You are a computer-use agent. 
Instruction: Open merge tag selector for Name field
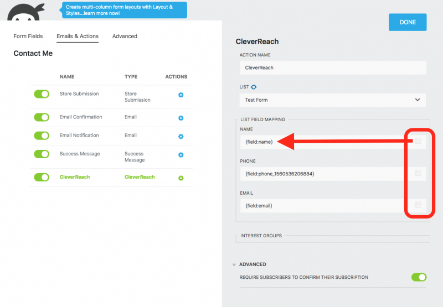418,141
